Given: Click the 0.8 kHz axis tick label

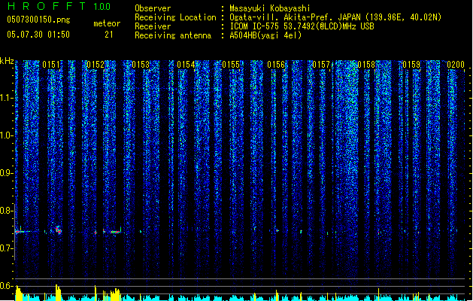Looking at the screenshot, I should click(x=7, y=211).
